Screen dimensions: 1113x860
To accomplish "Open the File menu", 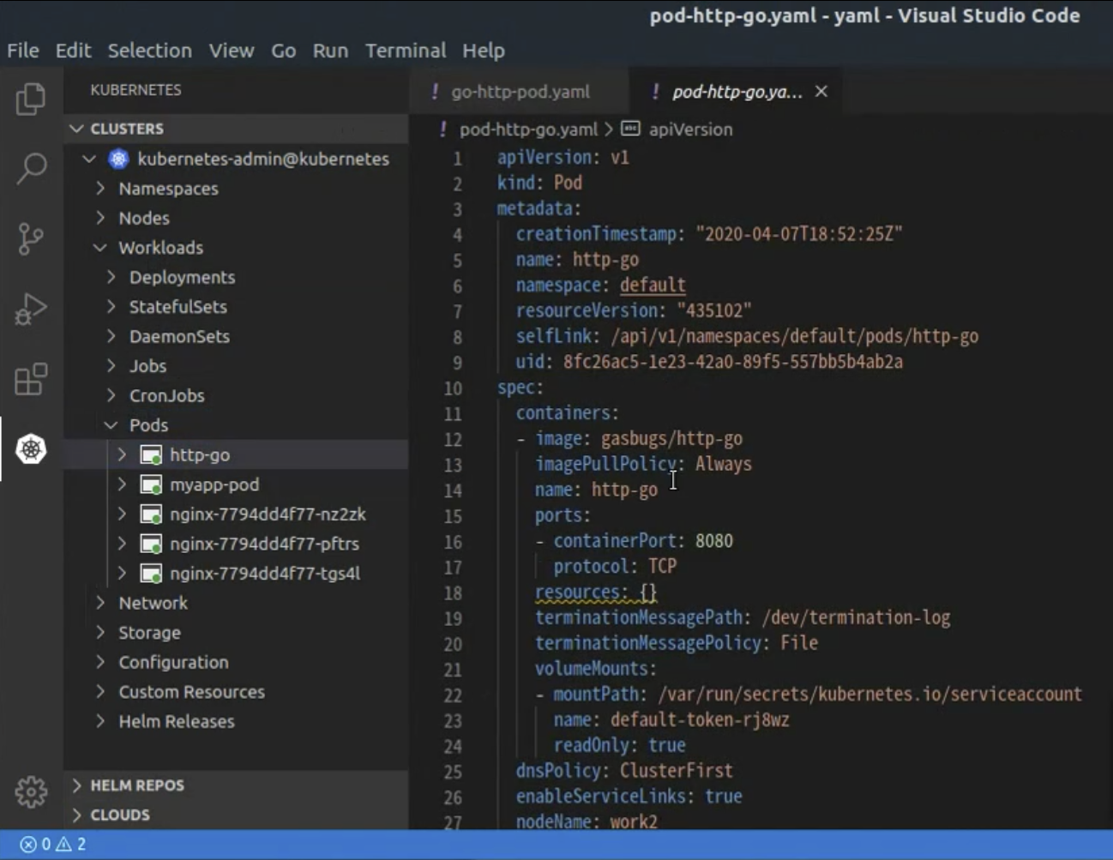I will (23, 51).
